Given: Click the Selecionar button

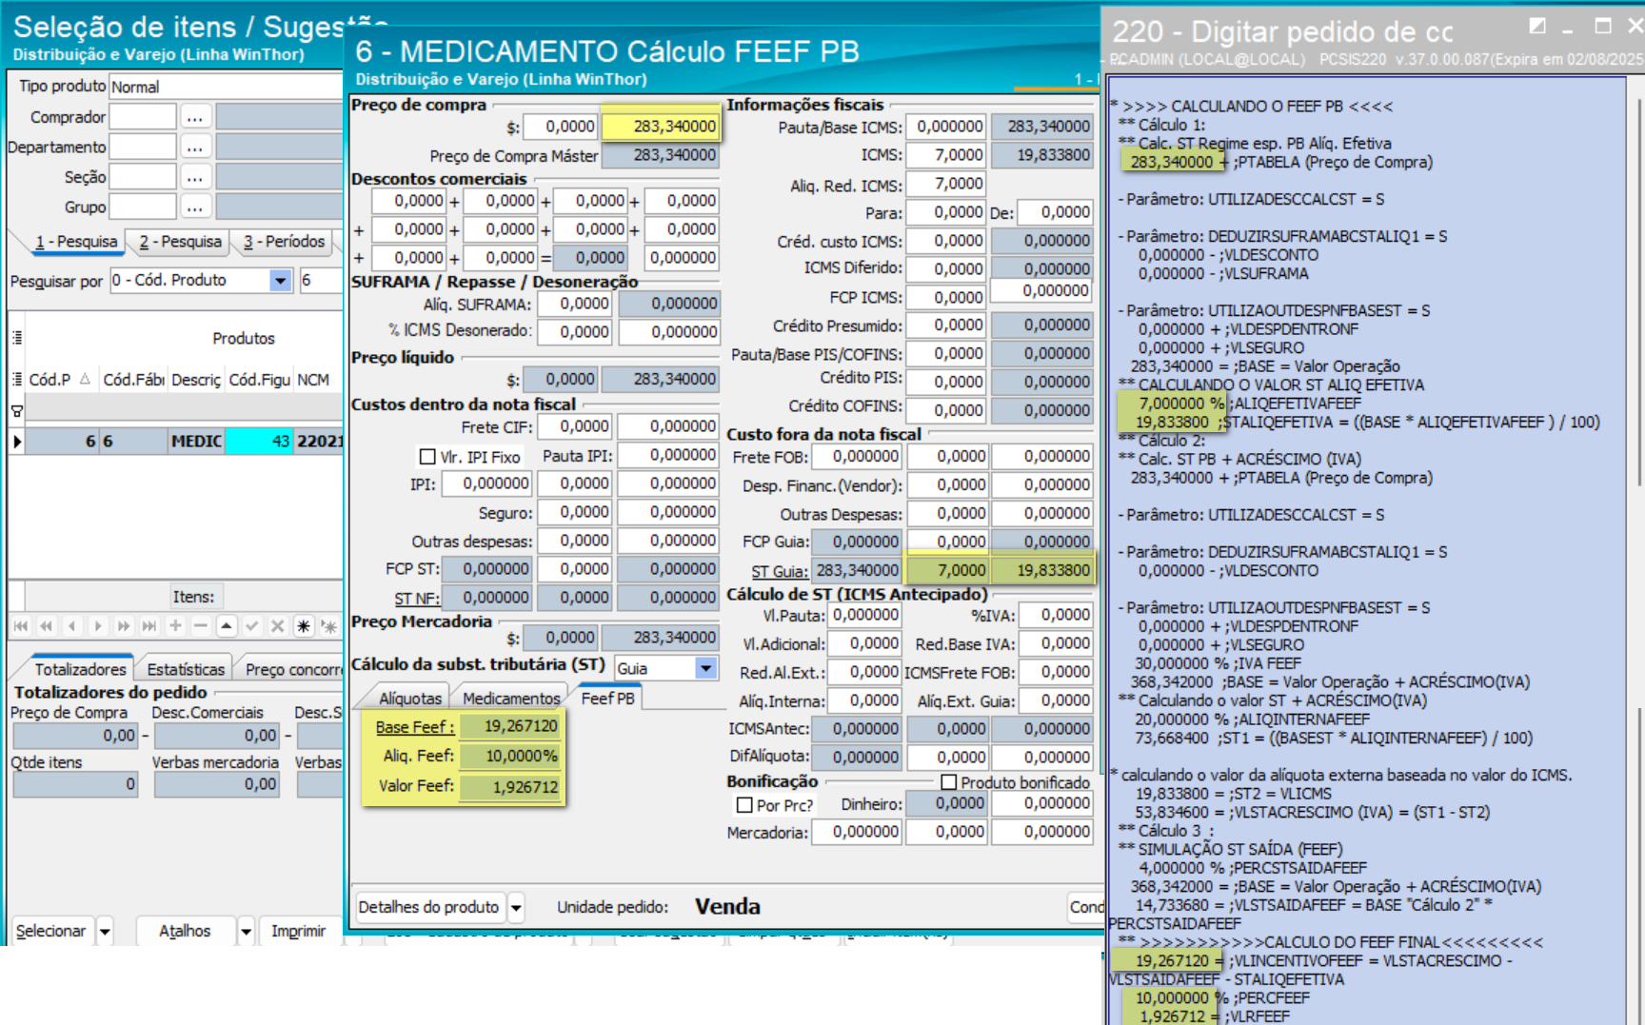Looking at the screenshot, I should (x=51, y=931).
